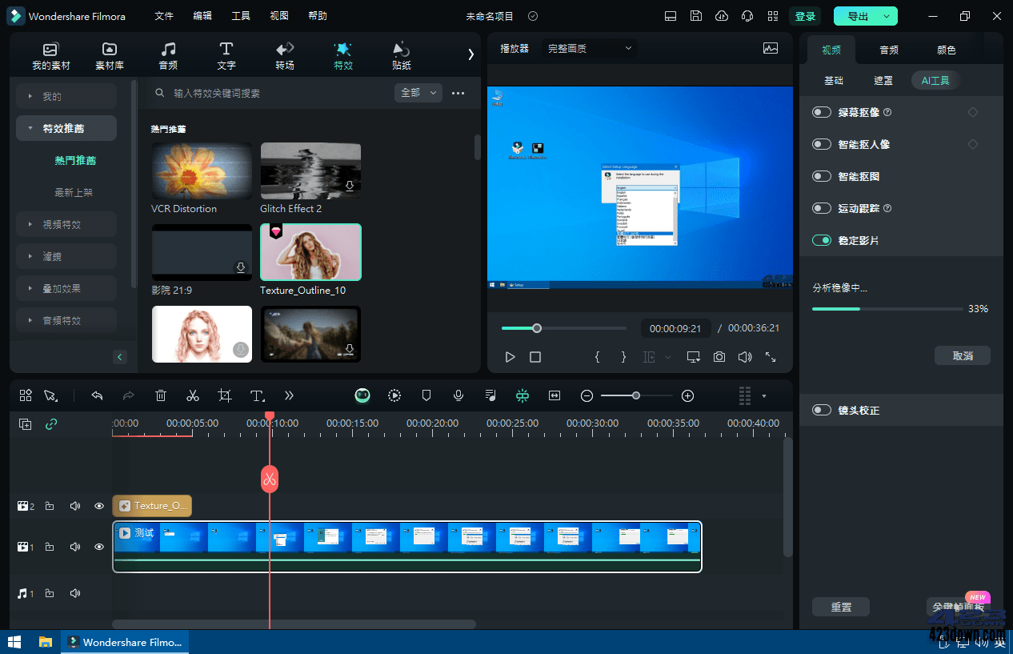Select the scissors split tool in timeline toolbar
This screenshot has width=1013, height=654.
tap(192, 395)
